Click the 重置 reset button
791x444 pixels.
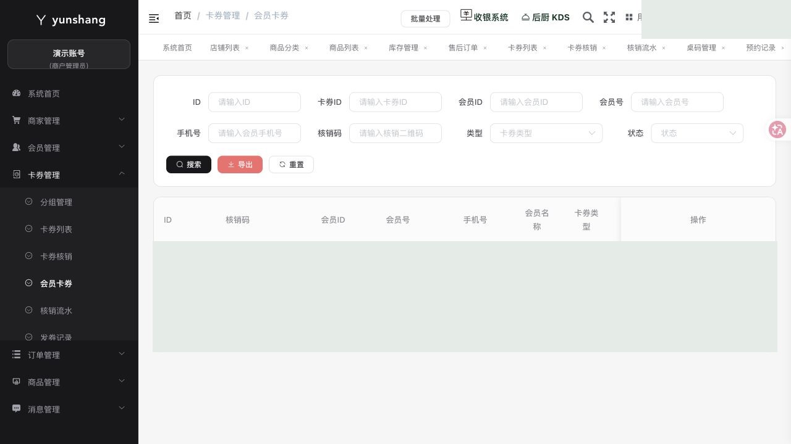click(291, 165)
